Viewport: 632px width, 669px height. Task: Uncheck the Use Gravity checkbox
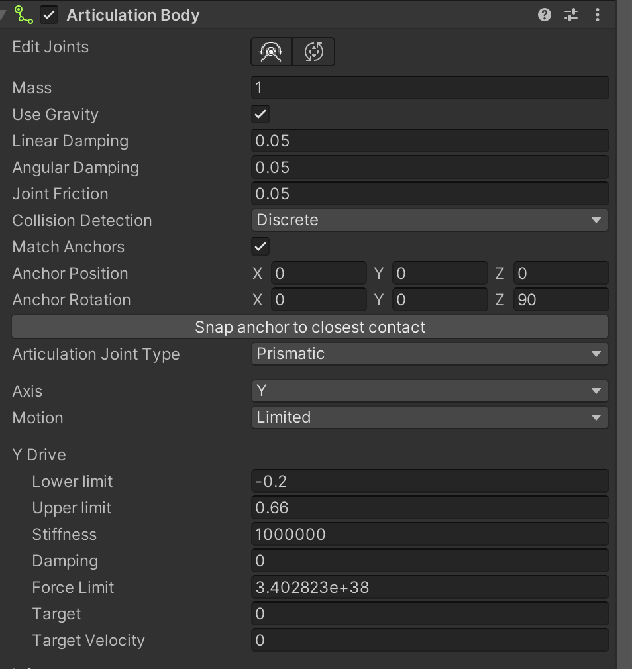(260, 114)
